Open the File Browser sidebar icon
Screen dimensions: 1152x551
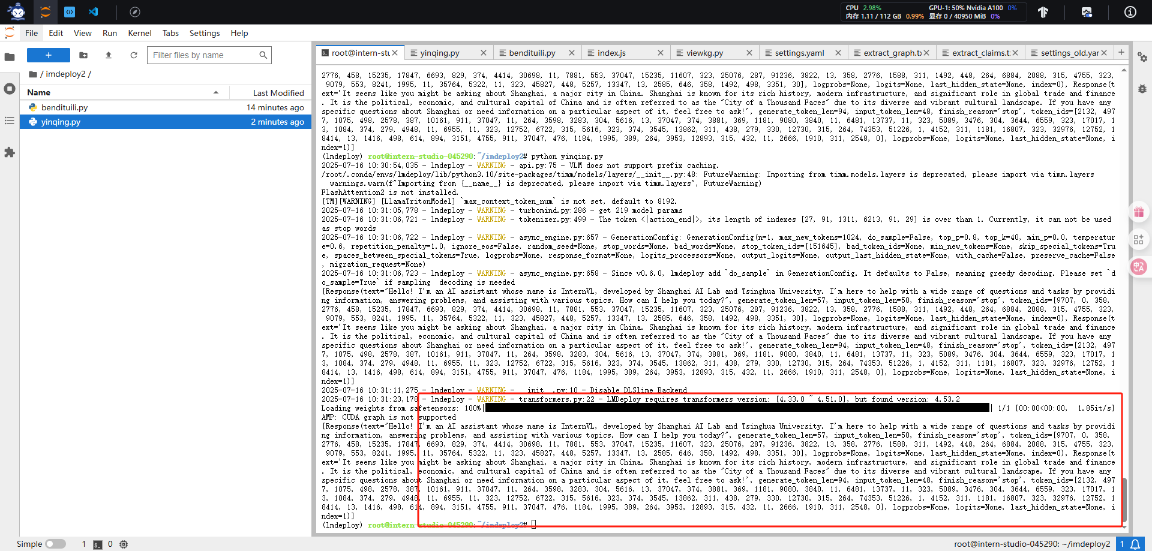click(x=10, y=57)
